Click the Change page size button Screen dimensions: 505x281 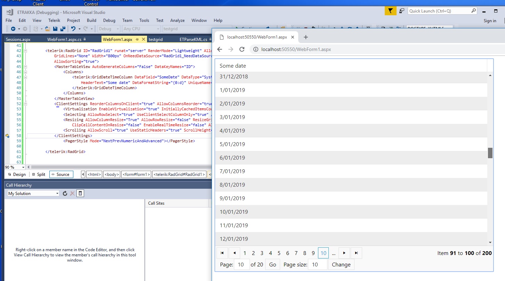click(341, 265)
